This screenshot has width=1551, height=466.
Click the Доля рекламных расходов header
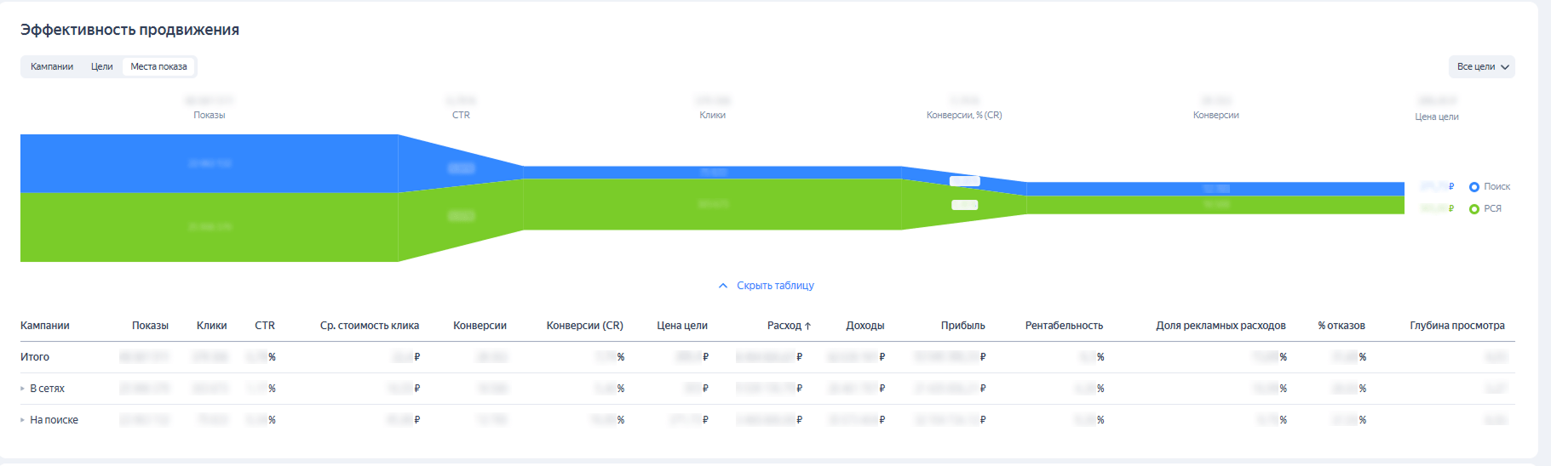[x=1221, y=326]
